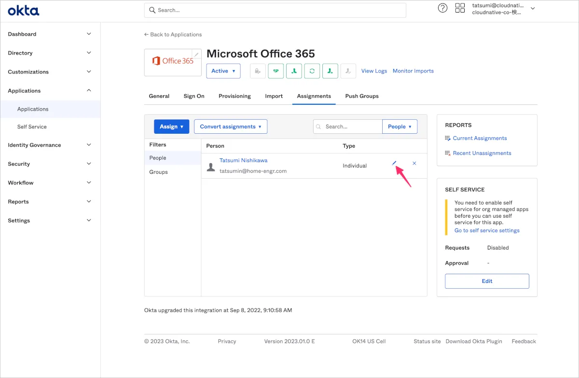Edit the Office 365 logo pencil icon
This screenshot has height=378, width=579.
(x=196, y=55)
